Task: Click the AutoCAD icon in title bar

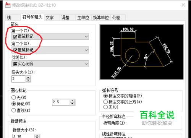Action: point(8,5)
